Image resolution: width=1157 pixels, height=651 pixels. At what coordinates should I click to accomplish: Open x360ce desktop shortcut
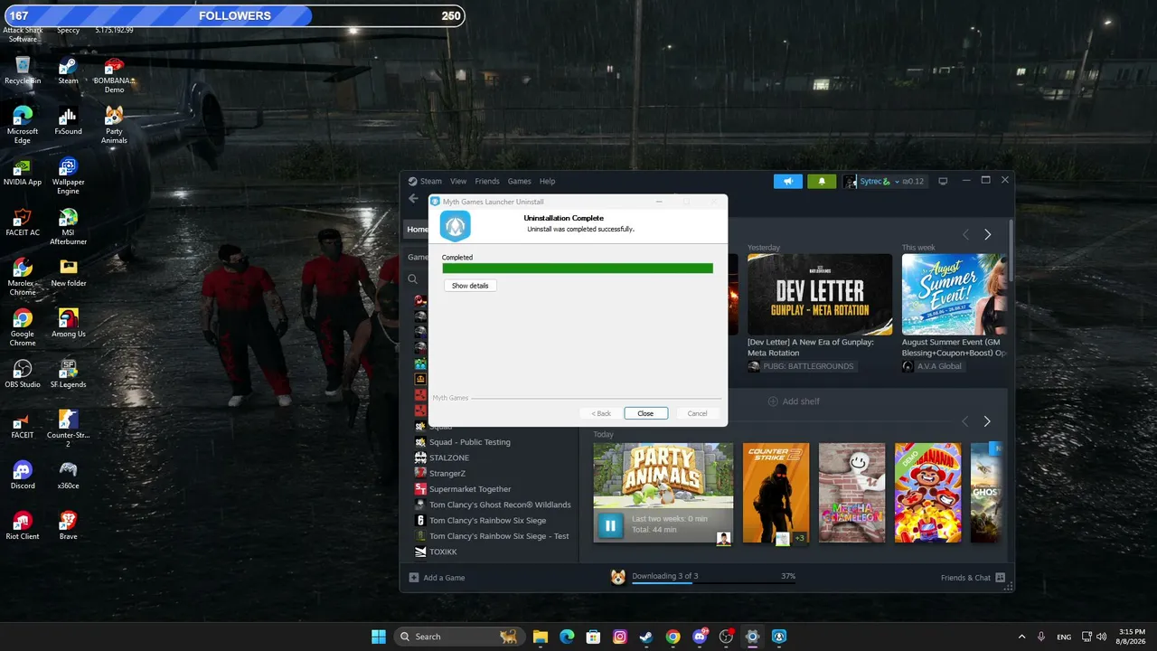pyautogui.click(x=68, y=476)
